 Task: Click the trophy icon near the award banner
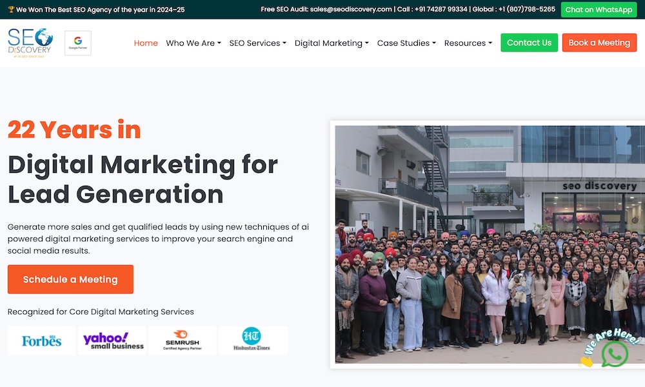tap(10, 10)
